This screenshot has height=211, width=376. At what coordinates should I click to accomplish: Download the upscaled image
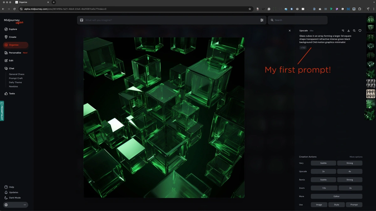[348, 31]
